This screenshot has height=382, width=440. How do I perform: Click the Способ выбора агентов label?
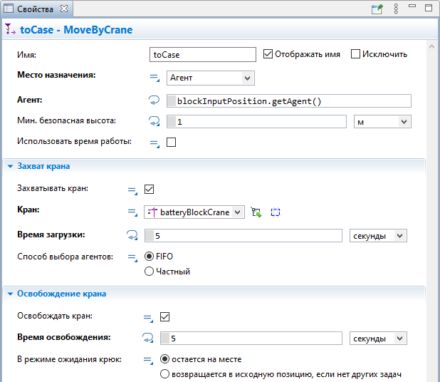[65, 257]
